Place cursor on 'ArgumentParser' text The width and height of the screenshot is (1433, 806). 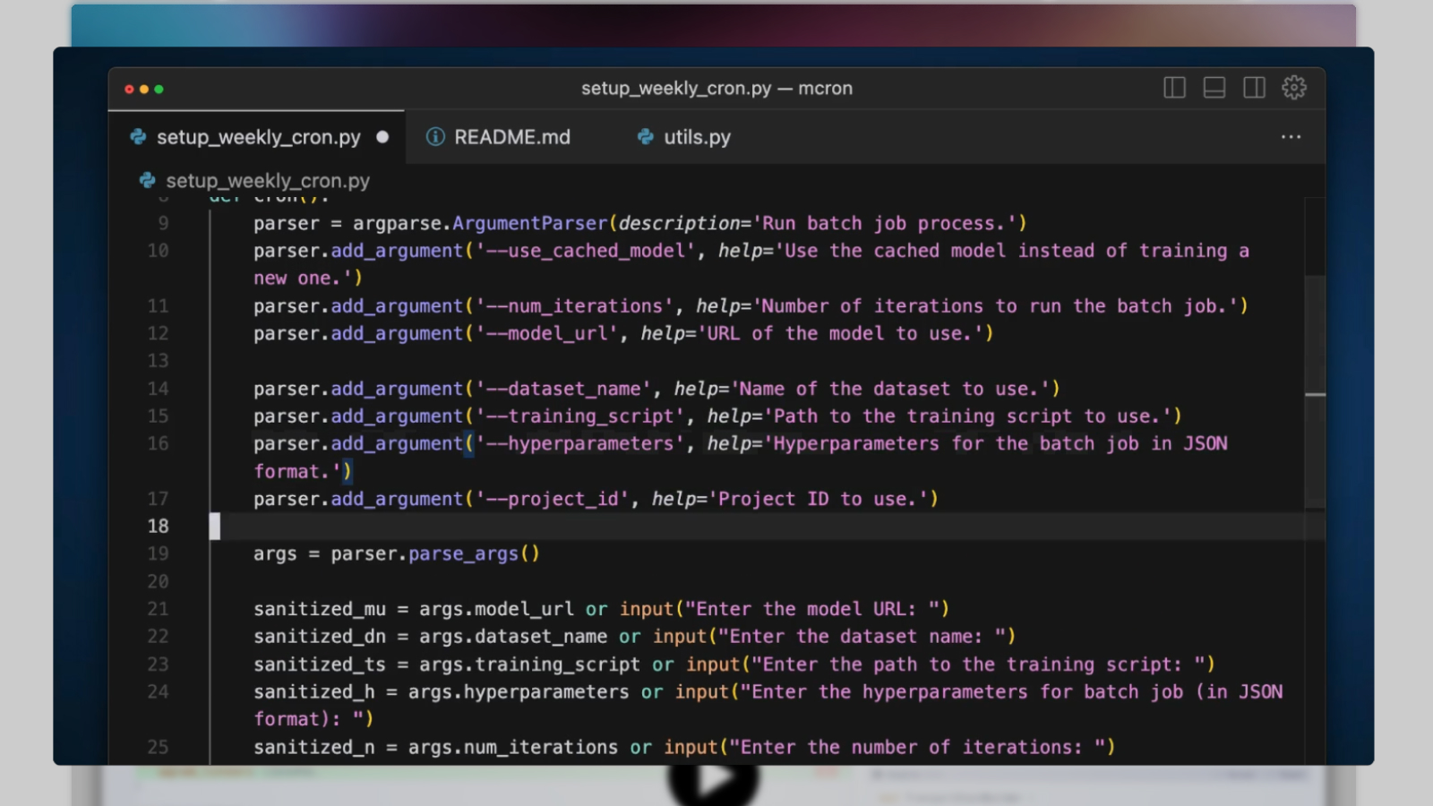(x=530, y=223)
